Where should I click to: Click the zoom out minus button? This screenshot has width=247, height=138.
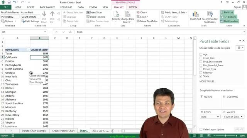214,136
